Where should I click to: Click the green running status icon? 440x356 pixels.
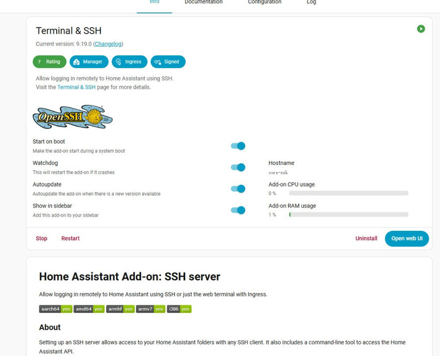pyautogui.click(x=420, y=29)
